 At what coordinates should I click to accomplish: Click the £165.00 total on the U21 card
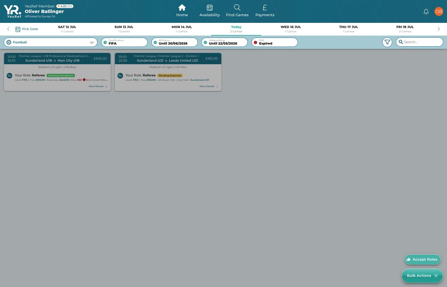(x=211, y=58)
